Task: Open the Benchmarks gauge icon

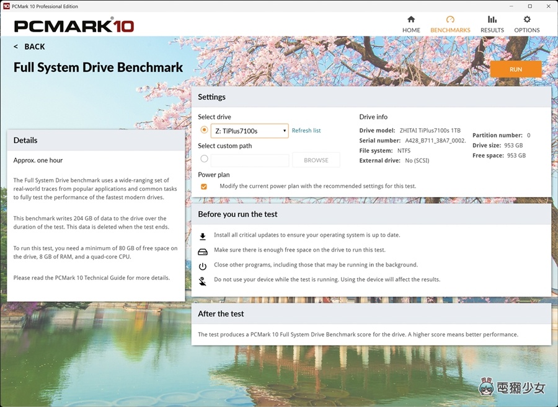Action: [x=450, y=20]
